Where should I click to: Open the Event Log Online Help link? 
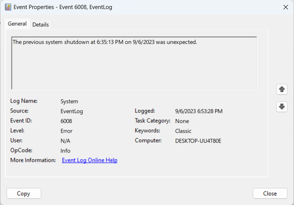tap(90, 160)
